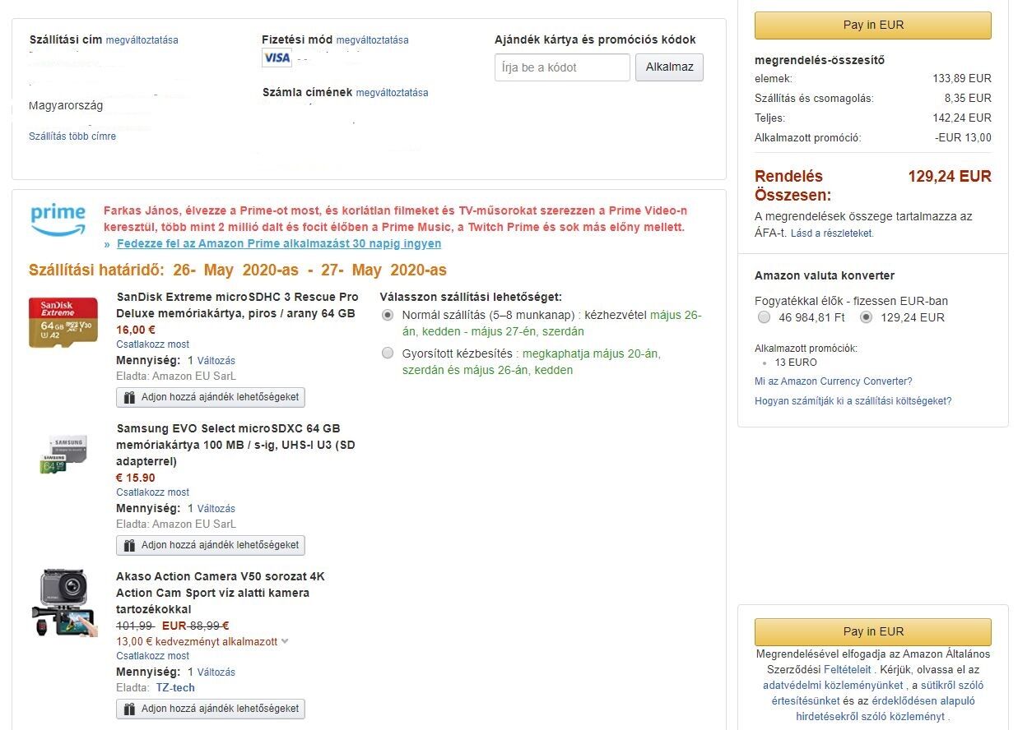The image size is (1018, 730).
Task: Select Normál szállítás delivery option
Action: pos(388,316)
